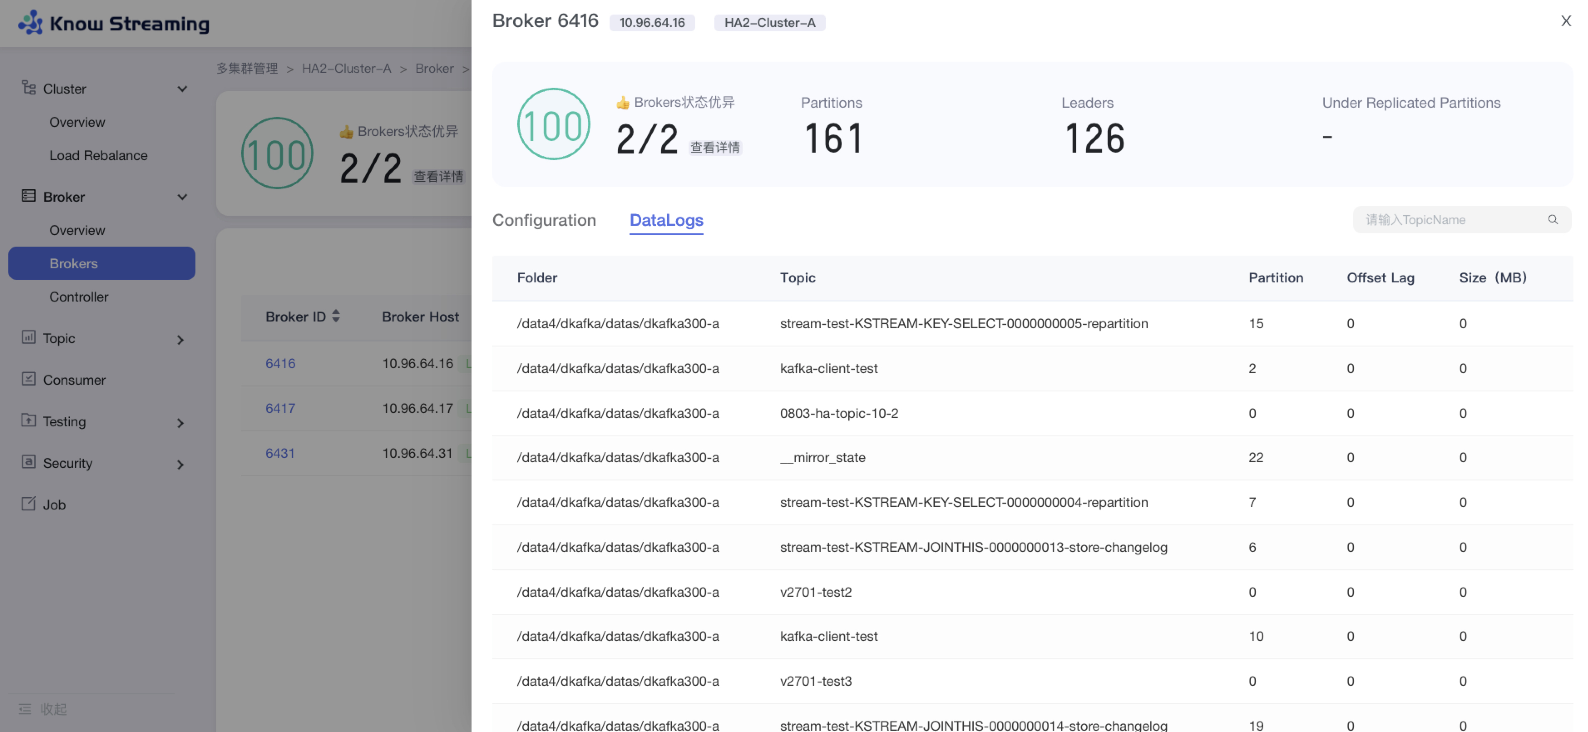Click the Know Streaming logo icon

[x=30, y=23]
